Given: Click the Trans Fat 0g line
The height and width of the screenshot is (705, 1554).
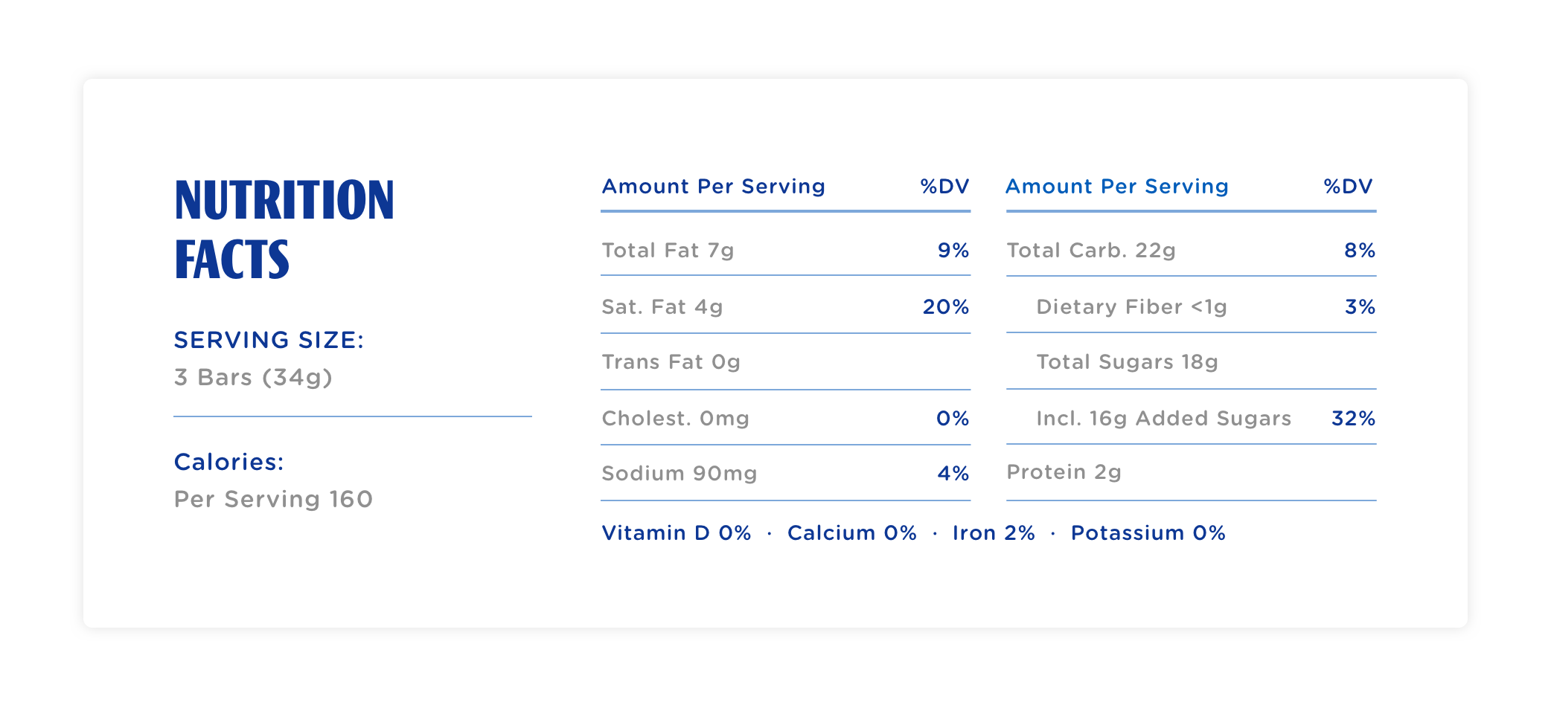Looking at the screenshot, I should 671,362.
